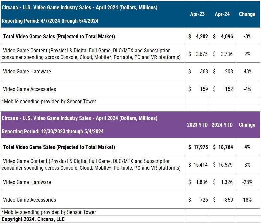261x223 pixels.
Task: Select the $18,764 YTD total cell
Action: (x=222, y=147)
